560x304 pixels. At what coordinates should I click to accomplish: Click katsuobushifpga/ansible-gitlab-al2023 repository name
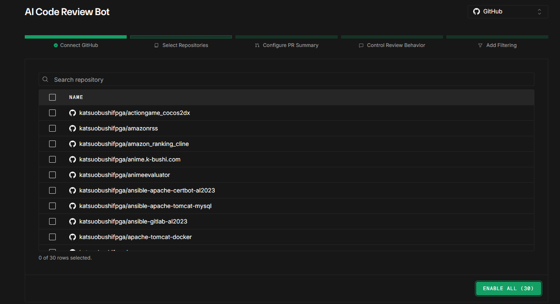(x=133, y=221)
